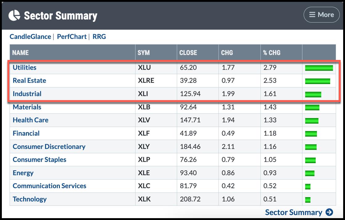Open the PerfChart view link
The width and height of the screenshot is (345, 220).
tap(72, 36)
